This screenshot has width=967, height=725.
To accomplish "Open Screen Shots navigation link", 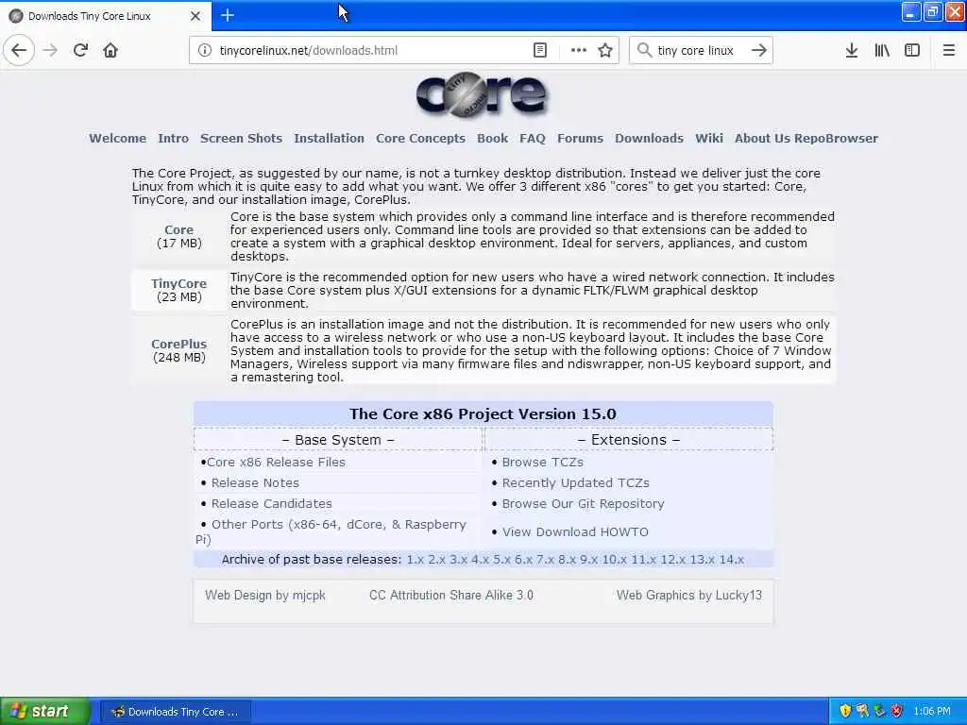I will (x=241, y=139).
